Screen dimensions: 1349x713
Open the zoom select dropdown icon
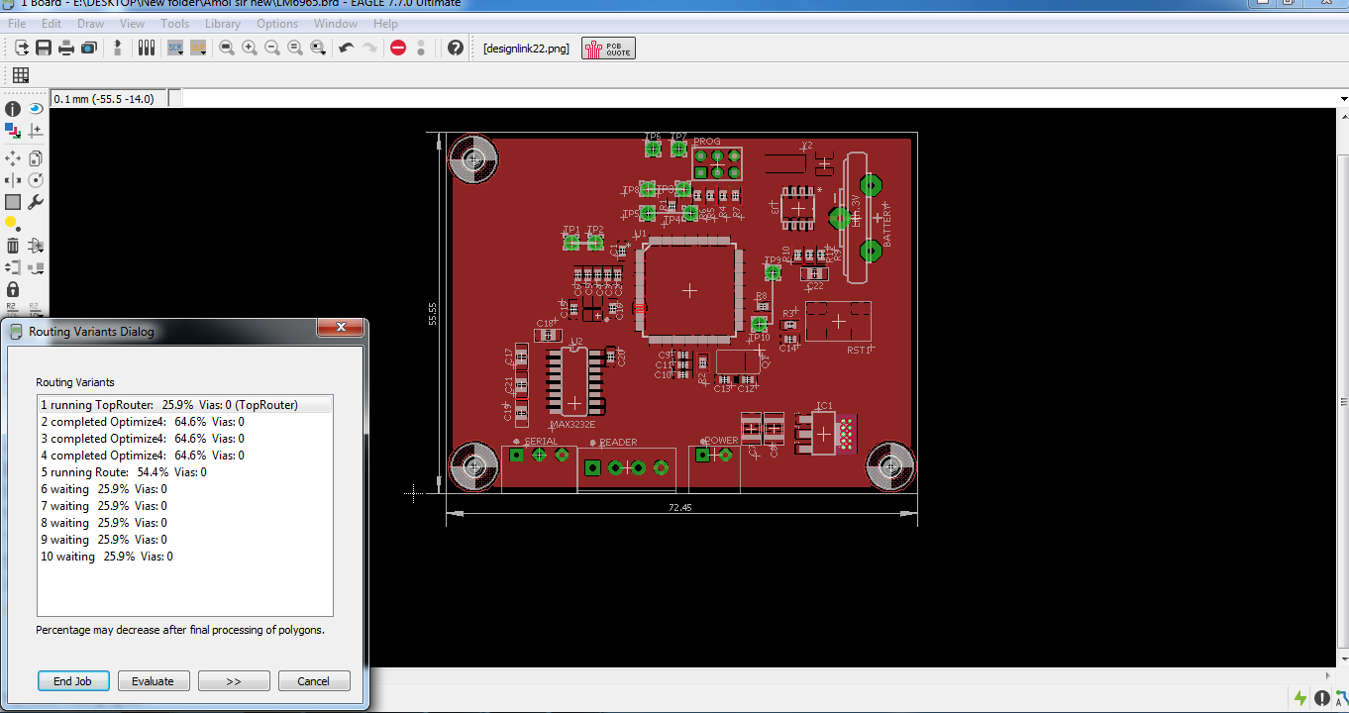[x=318, y=48]
